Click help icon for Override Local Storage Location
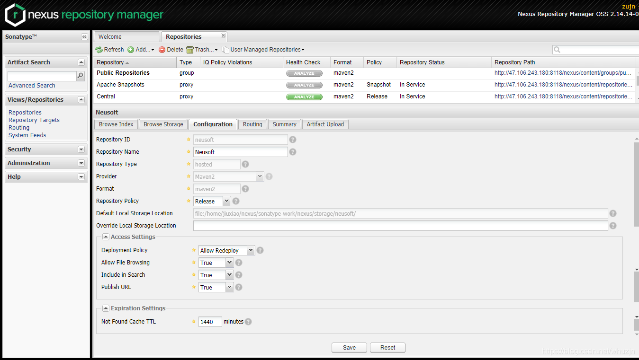 tap(613, 226)
